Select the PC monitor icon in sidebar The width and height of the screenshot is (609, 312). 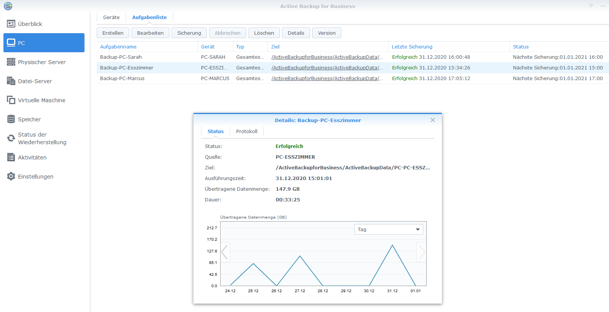[x=11, y=43]
